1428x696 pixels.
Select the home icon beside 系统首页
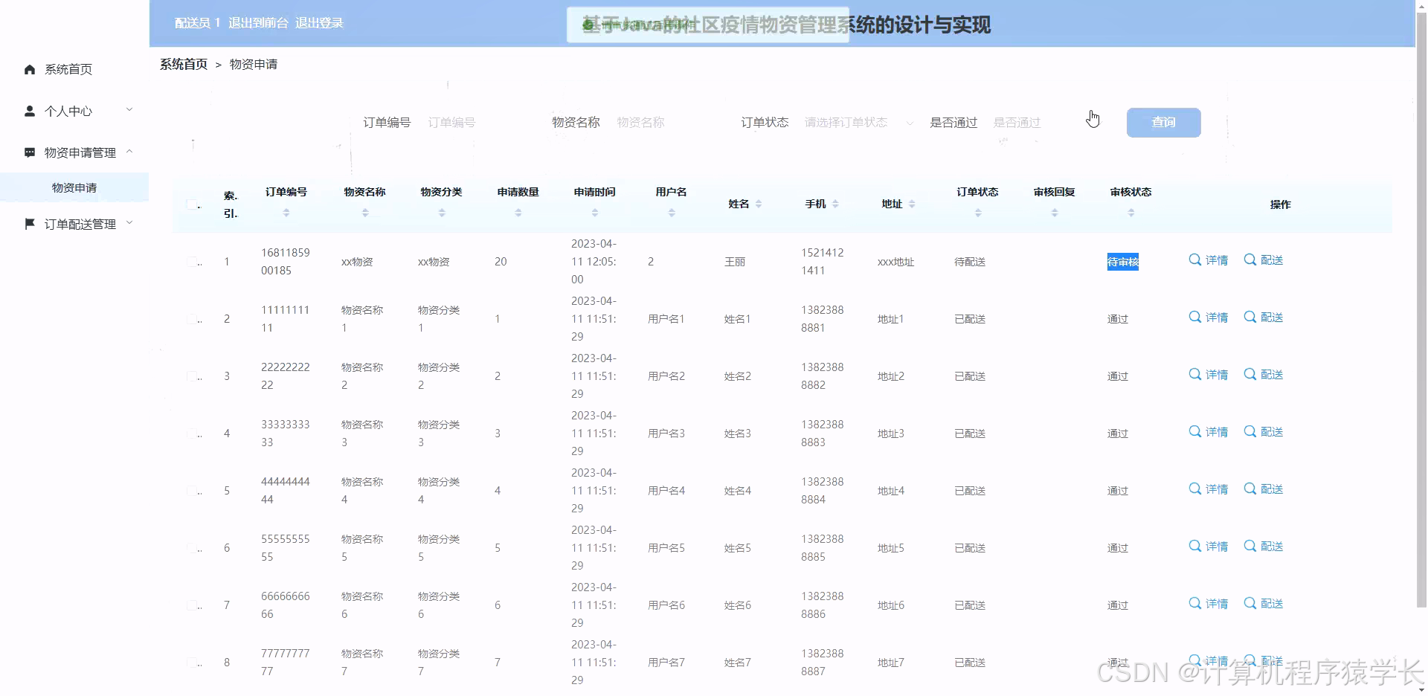(x=30, y=69)
